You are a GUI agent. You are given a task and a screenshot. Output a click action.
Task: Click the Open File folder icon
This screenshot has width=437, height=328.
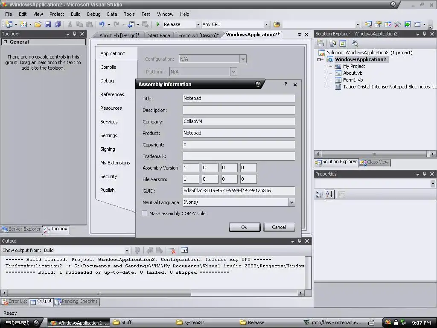38,24
